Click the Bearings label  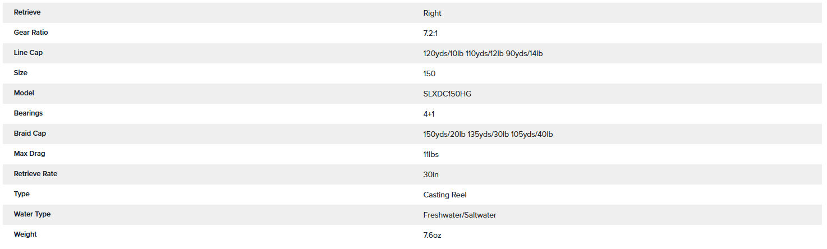click(x=28, y=113)
